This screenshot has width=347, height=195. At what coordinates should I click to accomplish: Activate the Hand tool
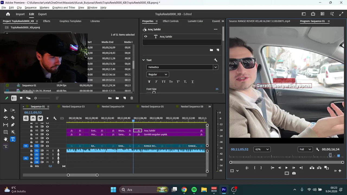tap(5, 139)
